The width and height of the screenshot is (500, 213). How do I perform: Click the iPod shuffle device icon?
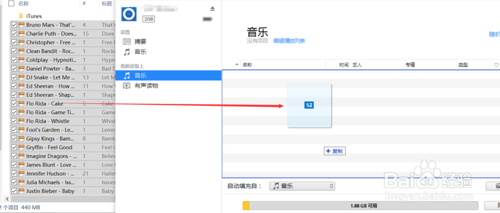point(129,13)
